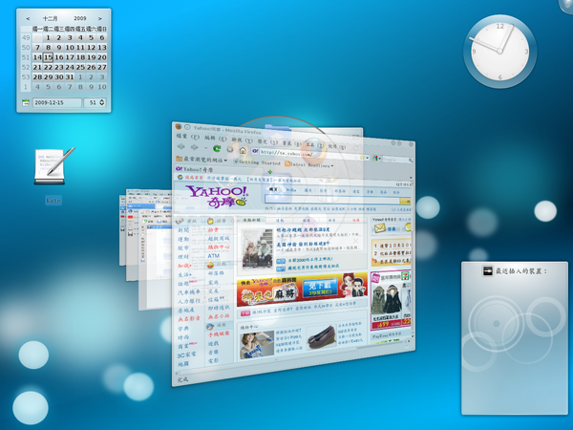
Task: Click Firefox back arrow button
Action: point(181,146)
